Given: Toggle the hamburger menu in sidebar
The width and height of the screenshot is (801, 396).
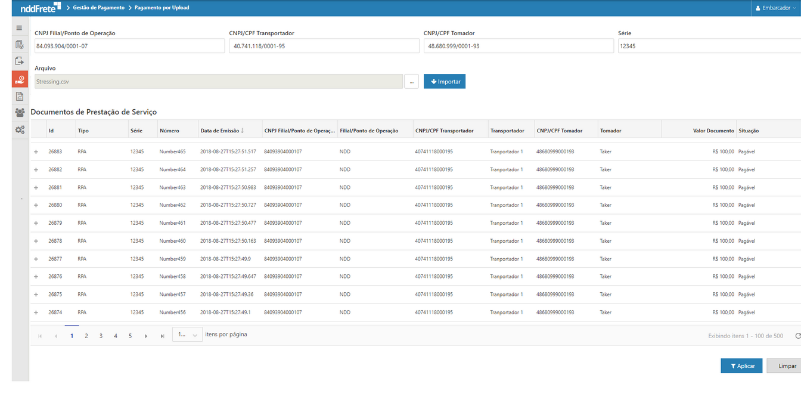Looking at the screenshot, I should click(19, 28).
